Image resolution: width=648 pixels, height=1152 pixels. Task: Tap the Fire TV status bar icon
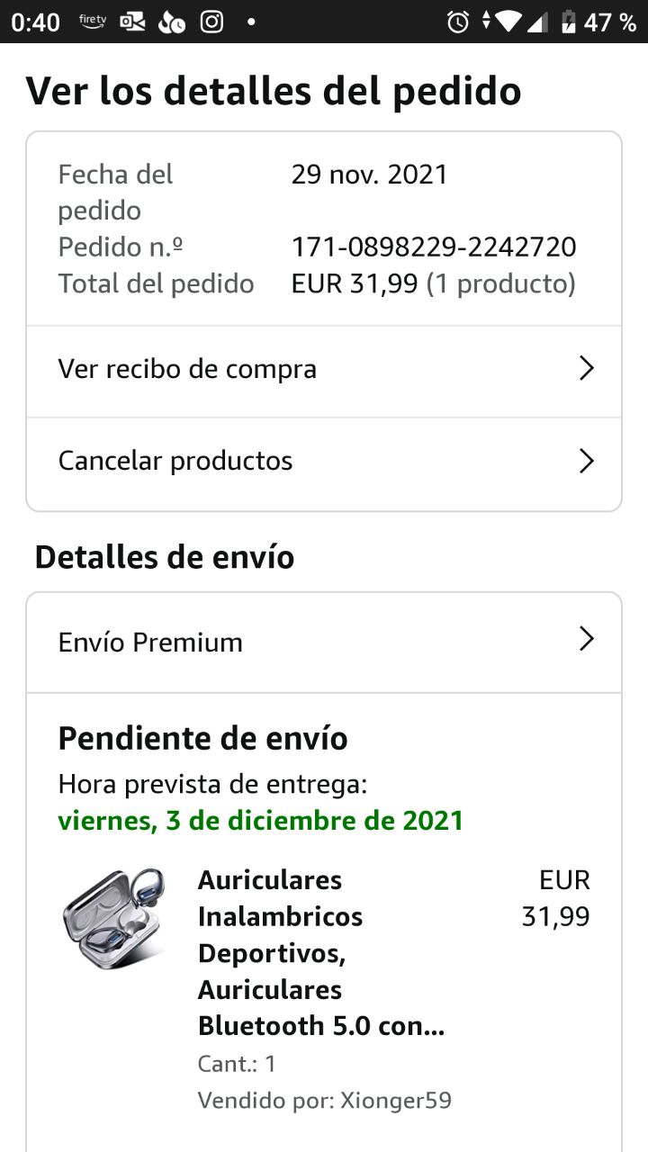[x=93, y=21]
